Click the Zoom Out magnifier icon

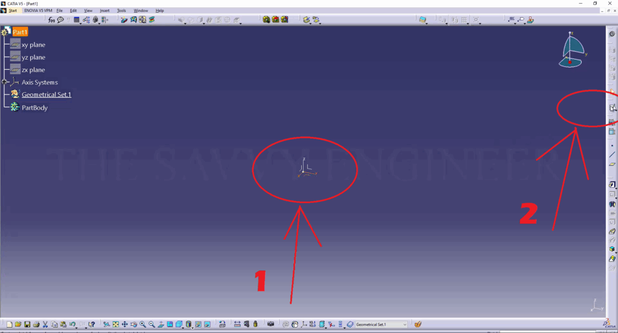[x=151, y=325]
